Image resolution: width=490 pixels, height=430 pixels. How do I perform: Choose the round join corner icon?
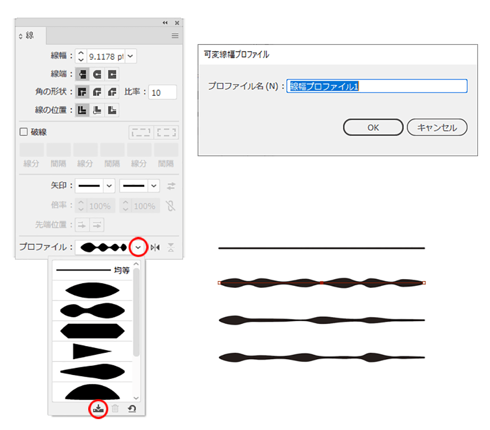97,92
